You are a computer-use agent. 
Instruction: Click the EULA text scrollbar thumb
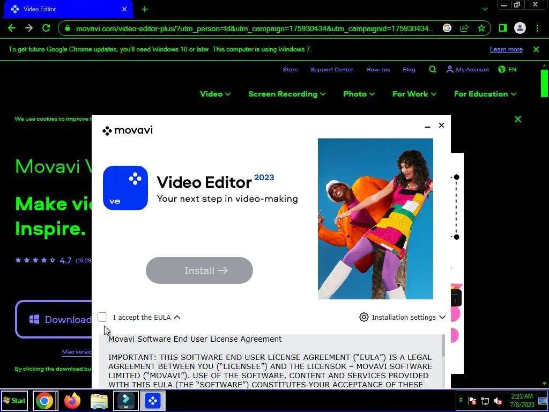tap(443, 345)
